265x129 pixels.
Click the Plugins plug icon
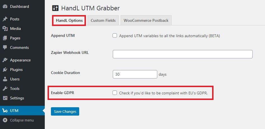click(5, 70)
